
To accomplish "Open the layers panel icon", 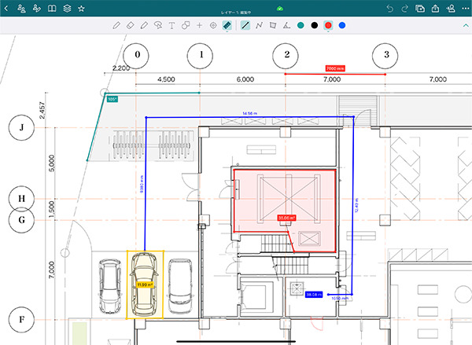I will [x=67, y=8].
